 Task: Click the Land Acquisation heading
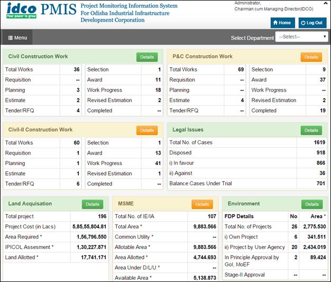coord(30,204)
